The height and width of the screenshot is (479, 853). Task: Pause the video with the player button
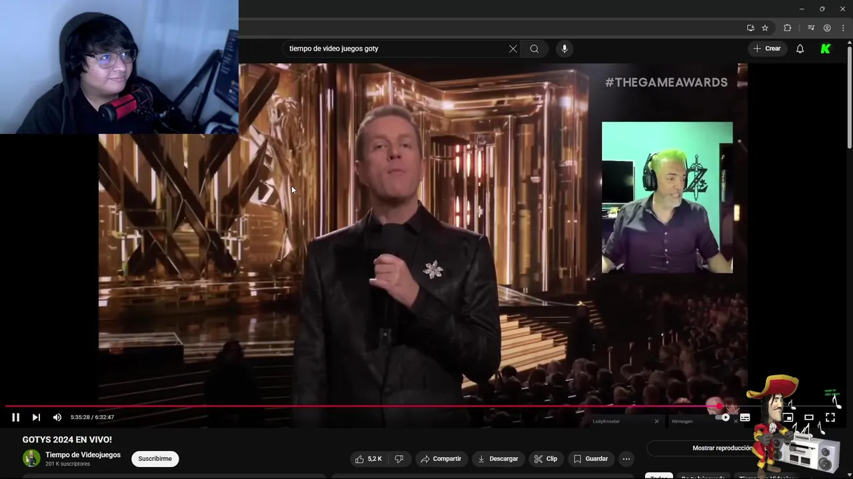(x=15, y=417)
